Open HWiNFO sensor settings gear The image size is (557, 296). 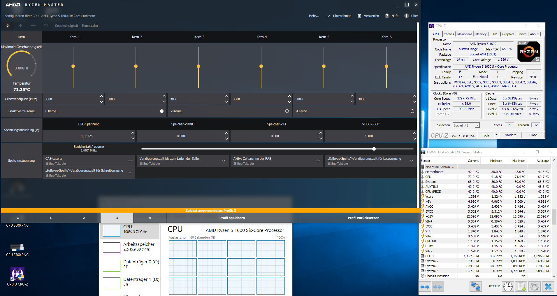(x=535, y=287)
